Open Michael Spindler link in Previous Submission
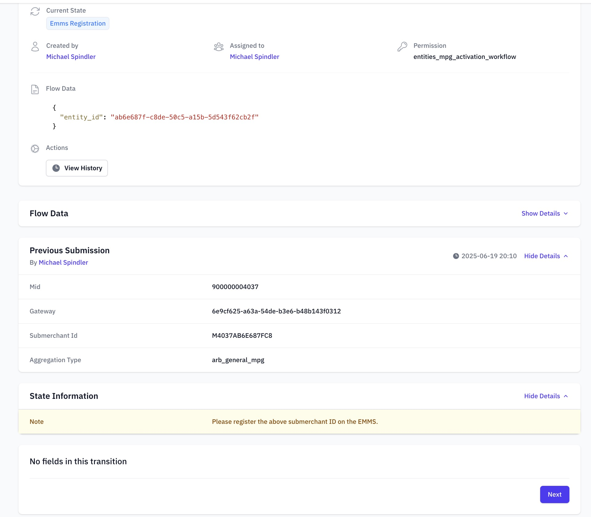This screenshot has height=517, width=591. 63,263
